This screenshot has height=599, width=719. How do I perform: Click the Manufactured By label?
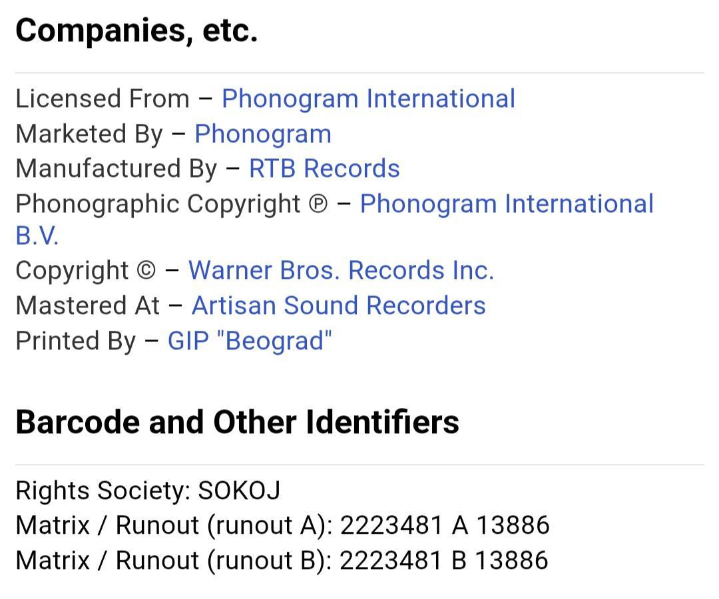click(116, 168)
